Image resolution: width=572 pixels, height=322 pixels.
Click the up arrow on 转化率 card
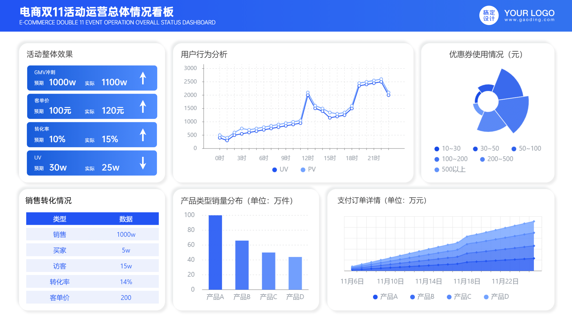tap(143, 135)
